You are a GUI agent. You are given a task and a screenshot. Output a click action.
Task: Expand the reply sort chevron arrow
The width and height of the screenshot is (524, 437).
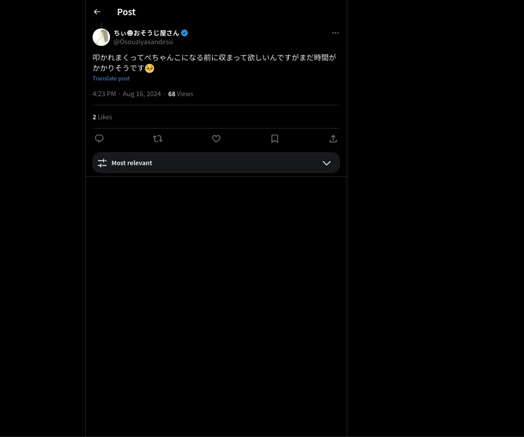pos(327,163)
